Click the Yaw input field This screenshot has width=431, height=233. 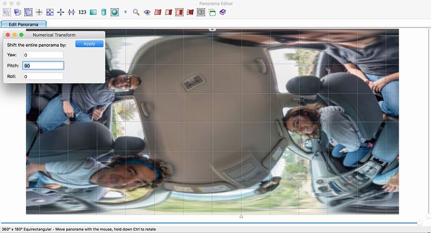(44, 55)
